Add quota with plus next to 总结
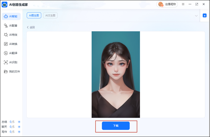 19,122
